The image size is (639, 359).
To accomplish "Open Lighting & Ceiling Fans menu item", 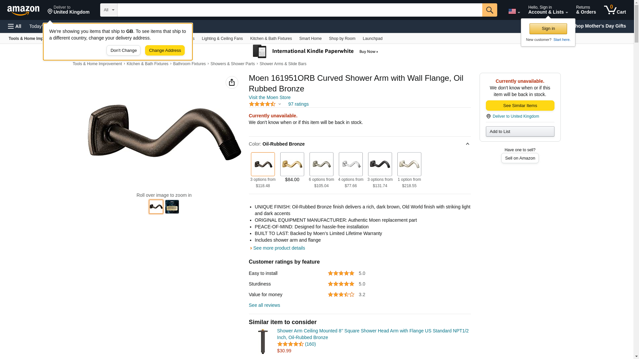I will [x=222, y=39].
